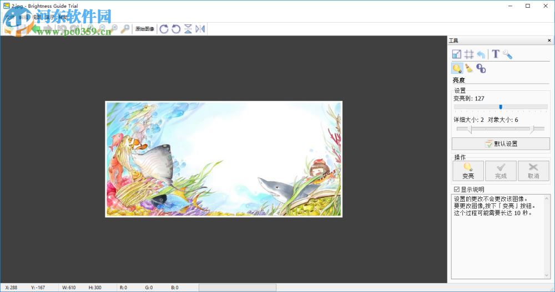555x292 pixels.
Task: Open the 帮助 menu
Action: [62, 17]
